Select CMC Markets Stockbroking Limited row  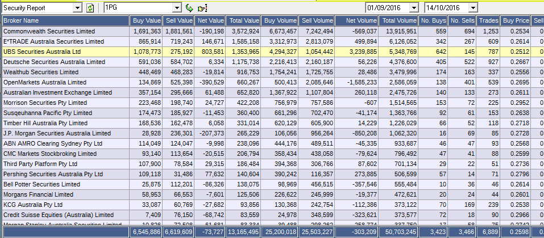point(272,154)
